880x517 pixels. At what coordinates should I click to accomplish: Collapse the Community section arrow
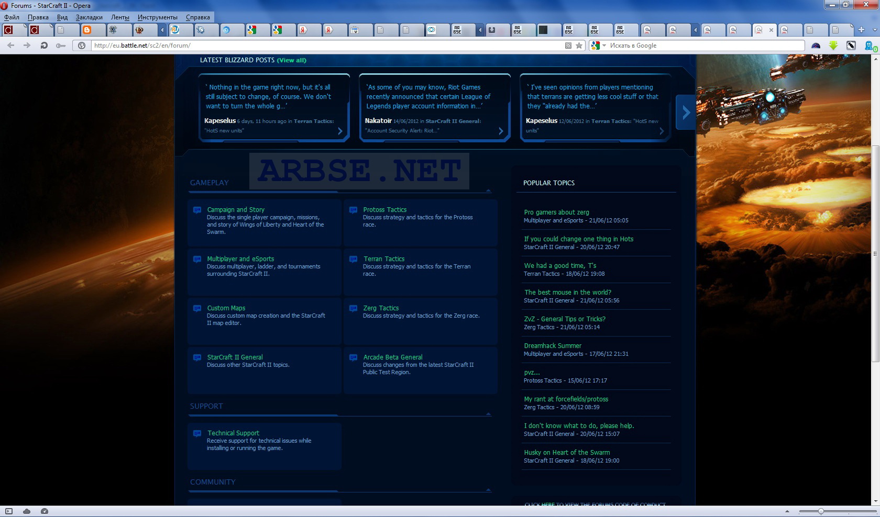click(x=488, y=490)
